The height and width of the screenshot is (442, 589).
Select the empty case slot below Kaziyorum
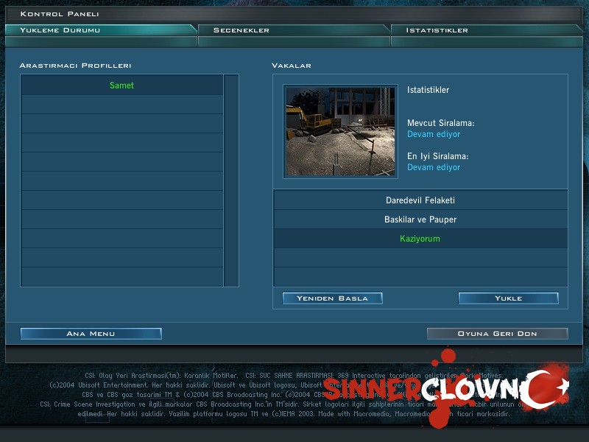click(x=420, y=258)
